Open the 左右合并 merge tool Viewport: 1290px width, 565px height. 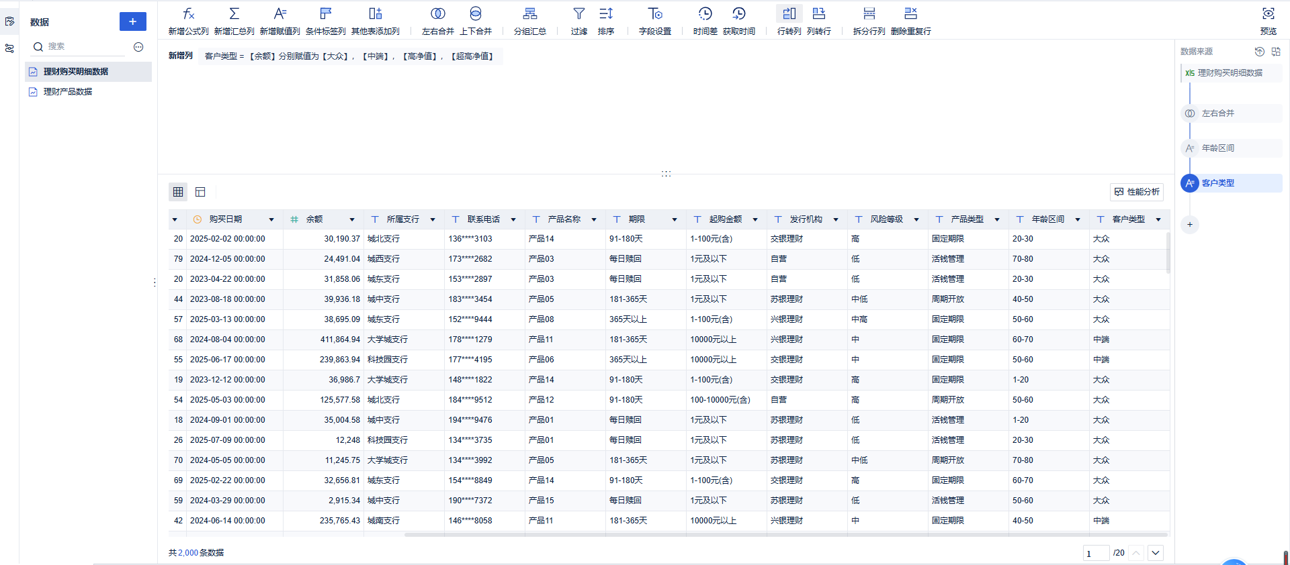coord(437,14)
